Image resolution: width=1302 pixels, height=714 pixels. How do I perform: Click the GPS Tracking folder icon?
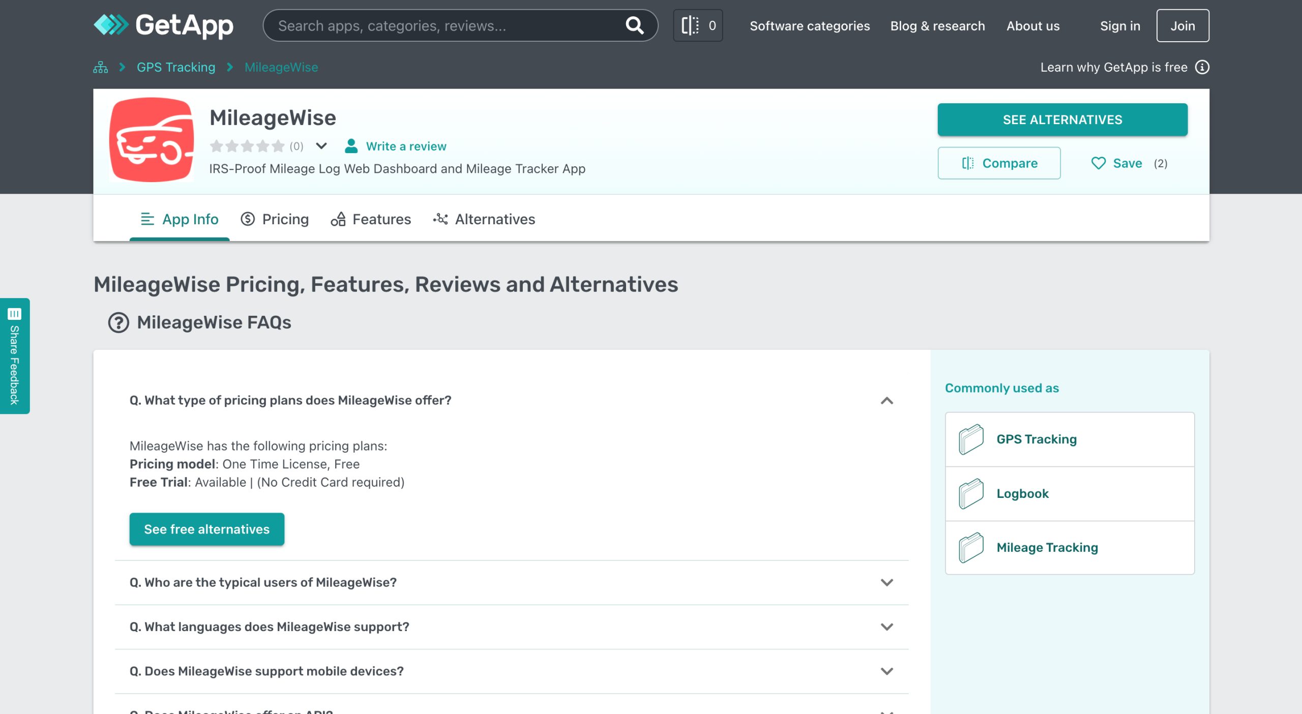pyautogui.click(x=971, y=439)
